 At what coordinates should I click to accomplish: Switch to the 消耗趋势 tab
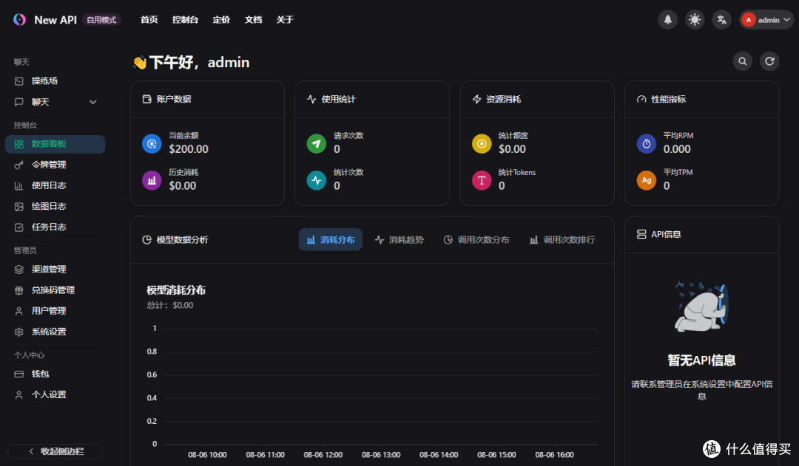click(x=399, y=239)
